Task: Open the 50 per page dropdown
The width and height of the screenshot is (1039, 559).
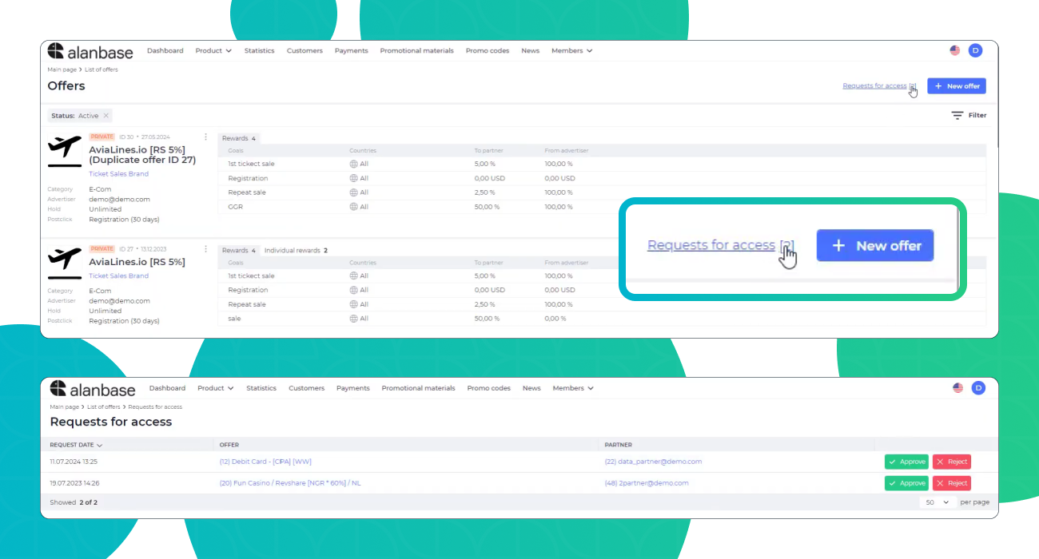Action: tap(937, 502)
